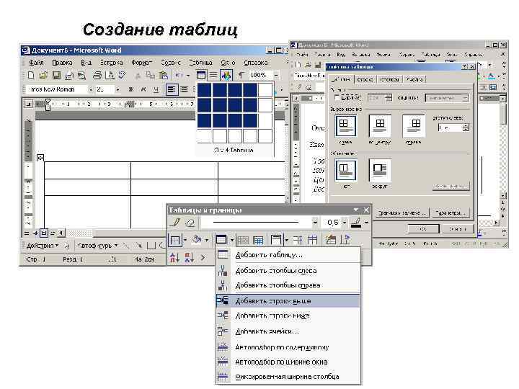Choose Добавить таблицу from the dropdown menu

pyautogui.click(x=288, y=255)
